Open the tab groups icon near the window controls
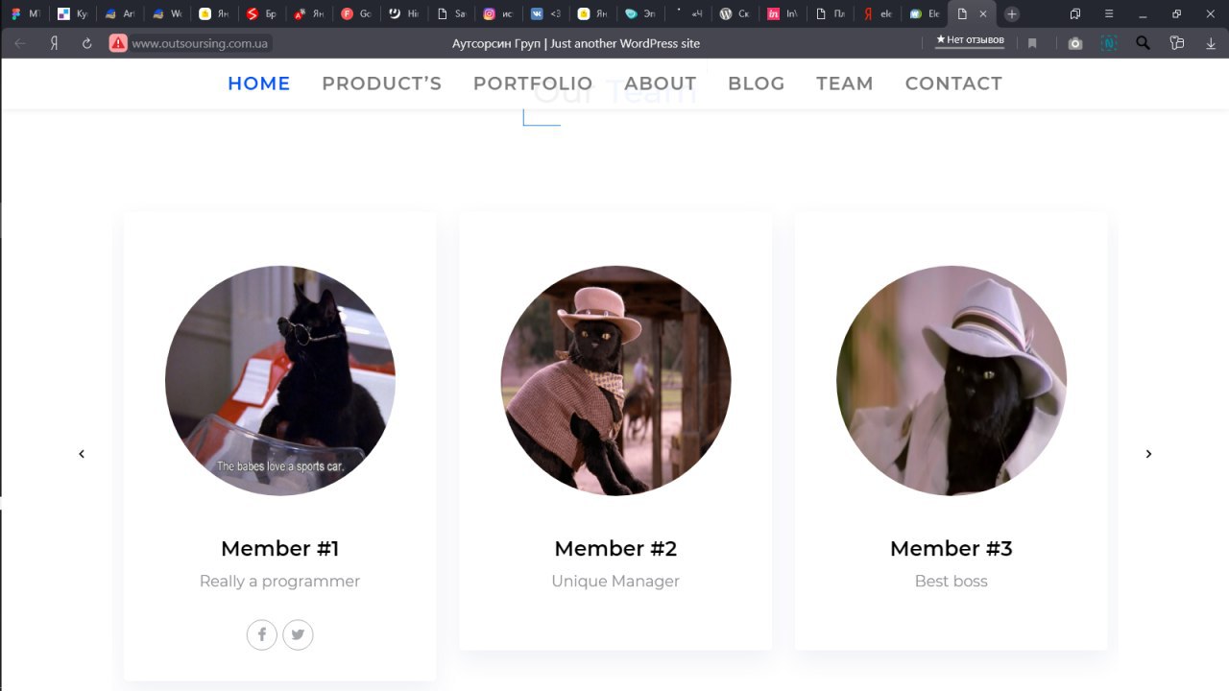 coord(1075,14)
